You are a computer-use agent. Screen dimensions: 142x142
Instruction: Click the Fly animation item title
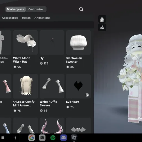(x=42, y=58)
